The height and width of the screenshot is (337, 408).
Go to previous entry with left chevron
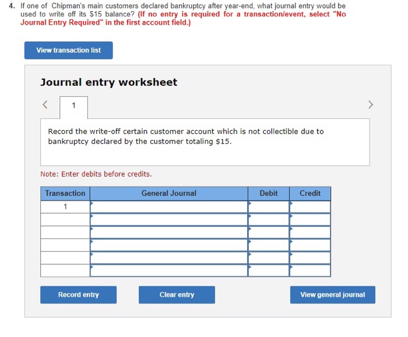point(45,104)
